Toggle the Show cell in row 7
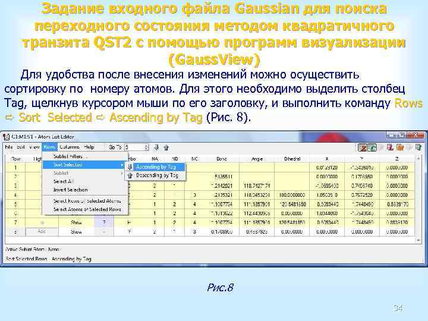The image size is (428, 321). click(77, 222)
